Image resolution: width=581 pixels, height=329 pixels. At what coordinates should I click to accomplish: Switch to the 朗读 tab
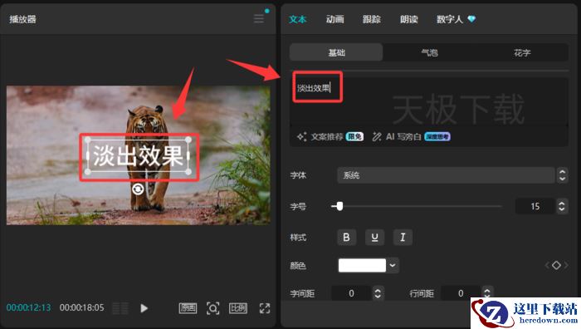409,19
